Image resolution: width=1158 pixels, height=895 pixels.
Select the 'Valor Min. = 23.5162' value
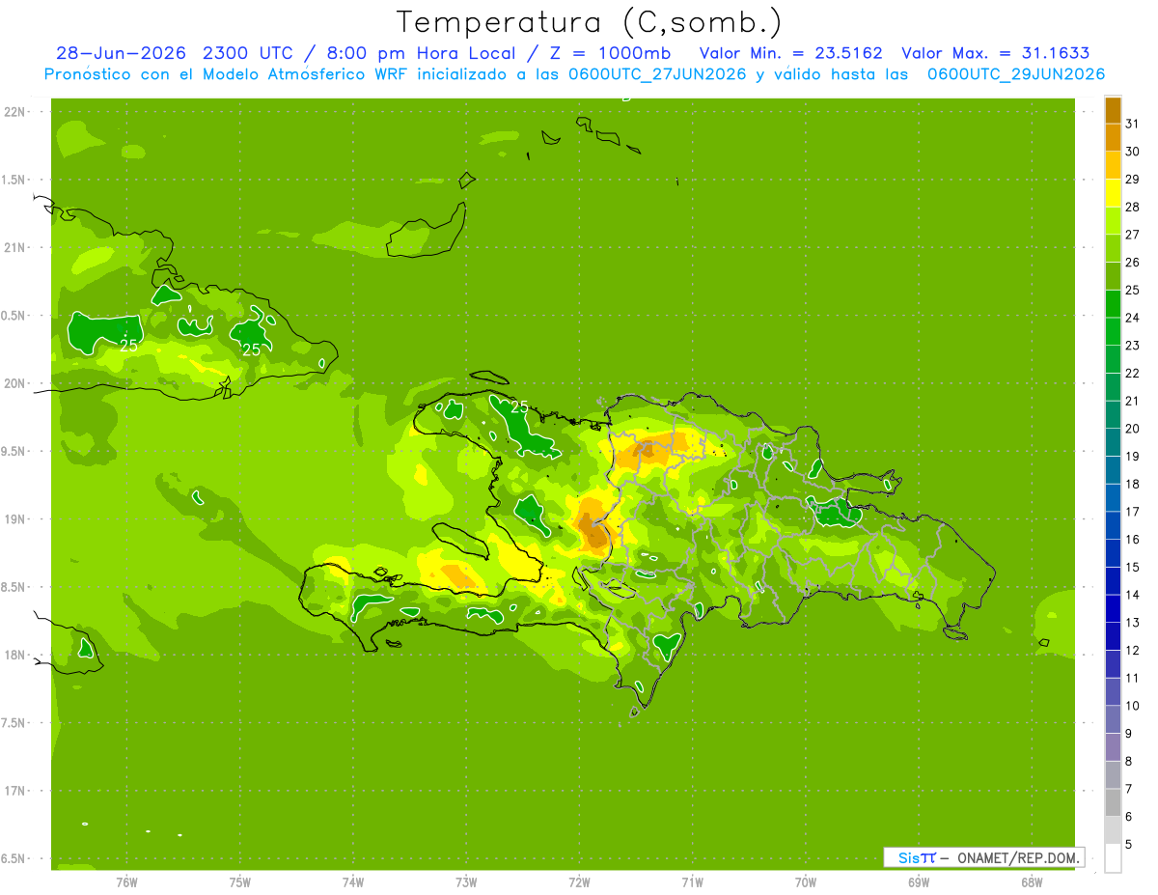[791, 53]
